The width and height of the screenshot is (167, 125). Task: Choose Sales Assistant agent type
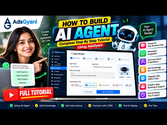[x=90, y=85]
